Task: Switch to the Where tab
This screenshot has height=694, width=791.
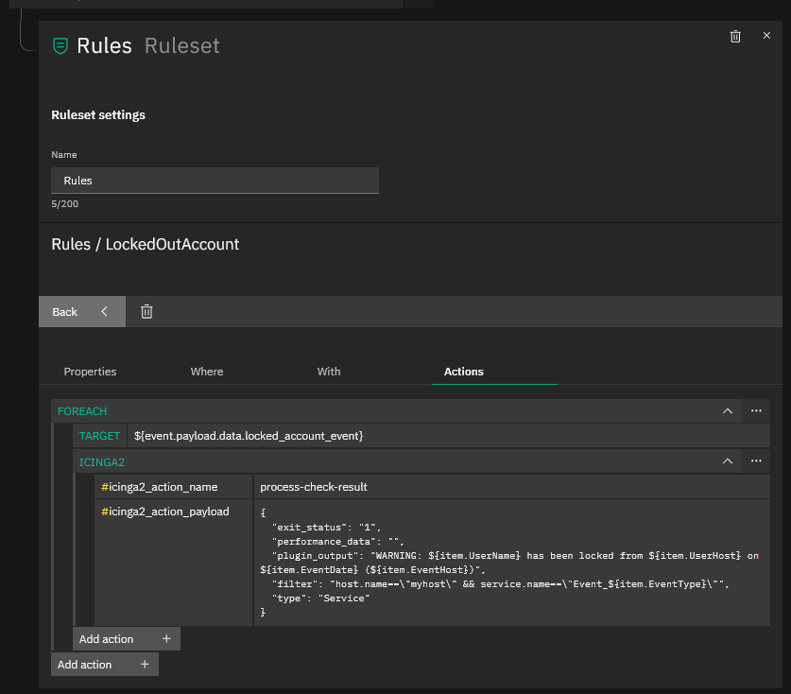Action: tap(207, 372)
